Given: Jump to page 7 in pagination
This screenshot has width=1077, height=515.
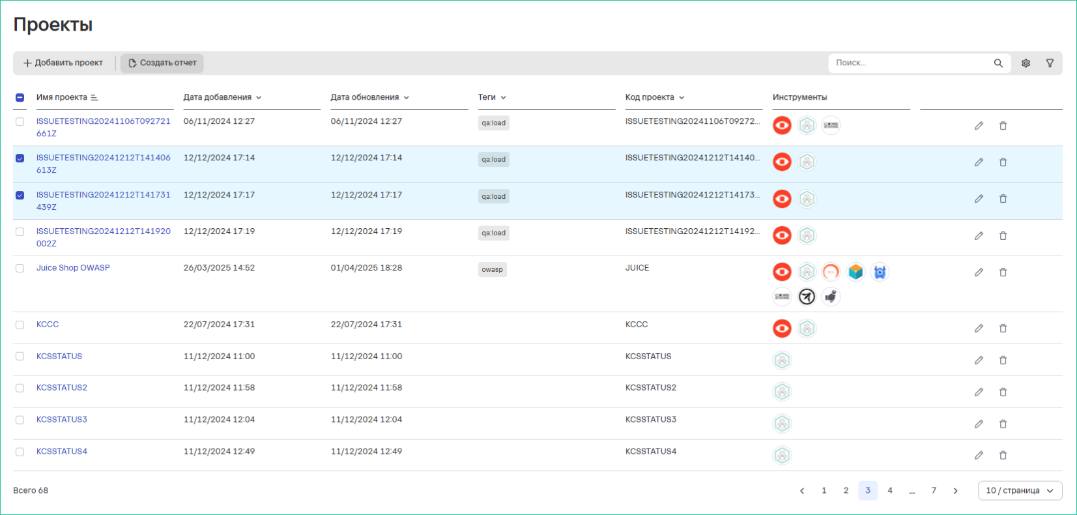Looking at the screenshot, I should pyautogui.click(x=934, y=491).
